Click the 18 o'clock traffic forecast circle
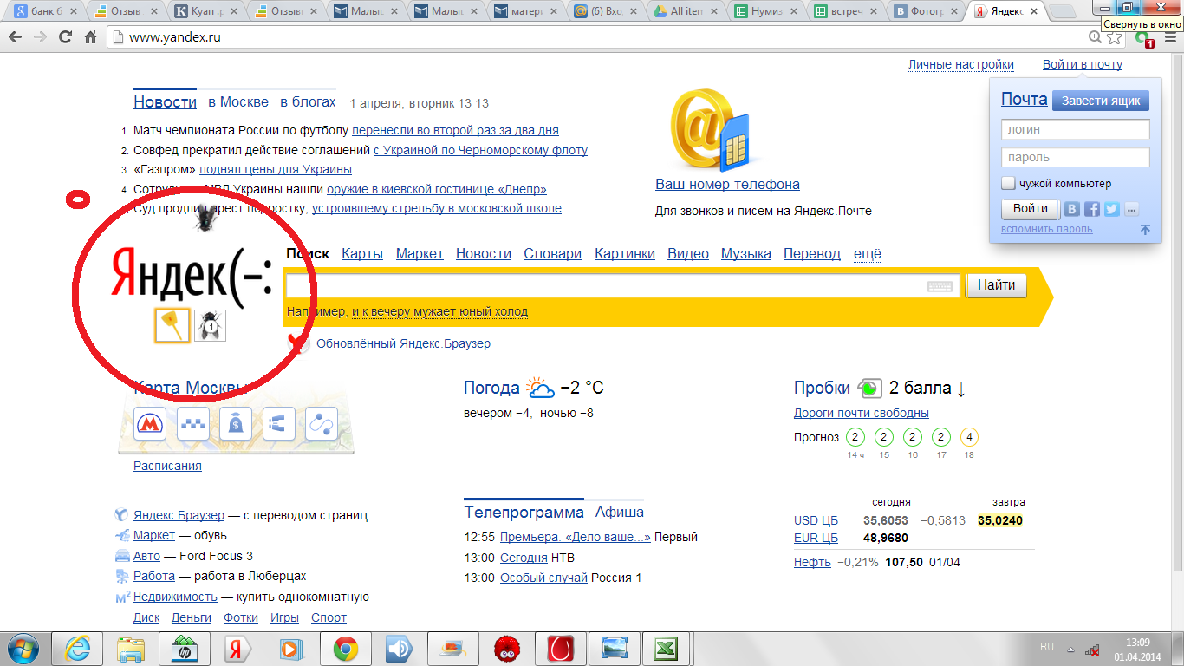Image resolution: width=1184 pixels, height=666 pixels. point(969,437)
